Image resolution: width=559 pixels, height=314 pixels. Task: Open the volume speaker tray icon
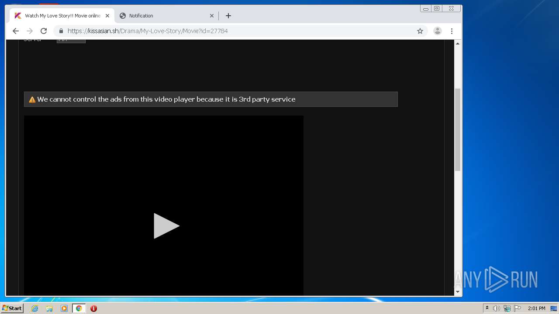pyautogui.click(x=497, y=308)
